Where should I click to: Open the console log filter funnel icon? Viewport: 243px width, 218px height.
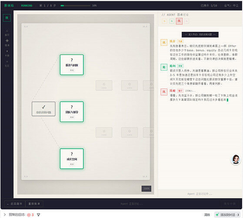(x=38, y=215)
